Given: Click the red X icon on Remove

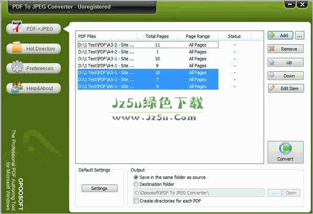Looking at the screenshot, I should click(272, 48).
